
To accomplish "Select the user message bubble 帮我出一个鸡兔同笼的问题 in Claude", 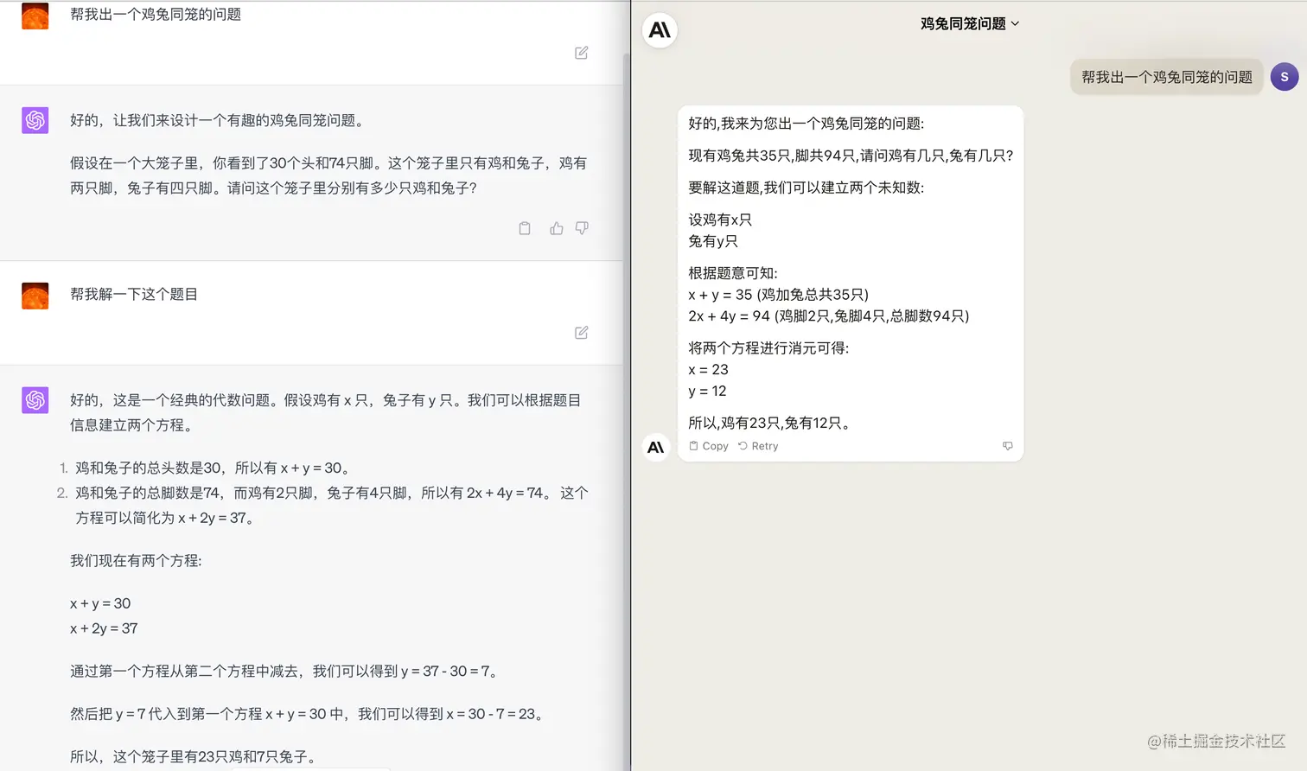I will point(1167,77).
